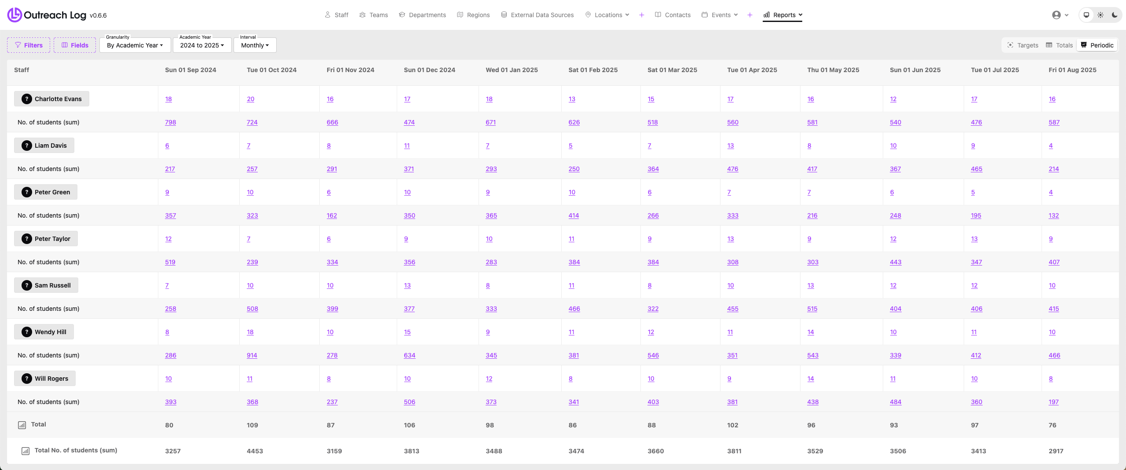Open the External Data Sources menu item
Image resolution: width=1126 pixels, height=470 pixels.
[x=537, y=15]
